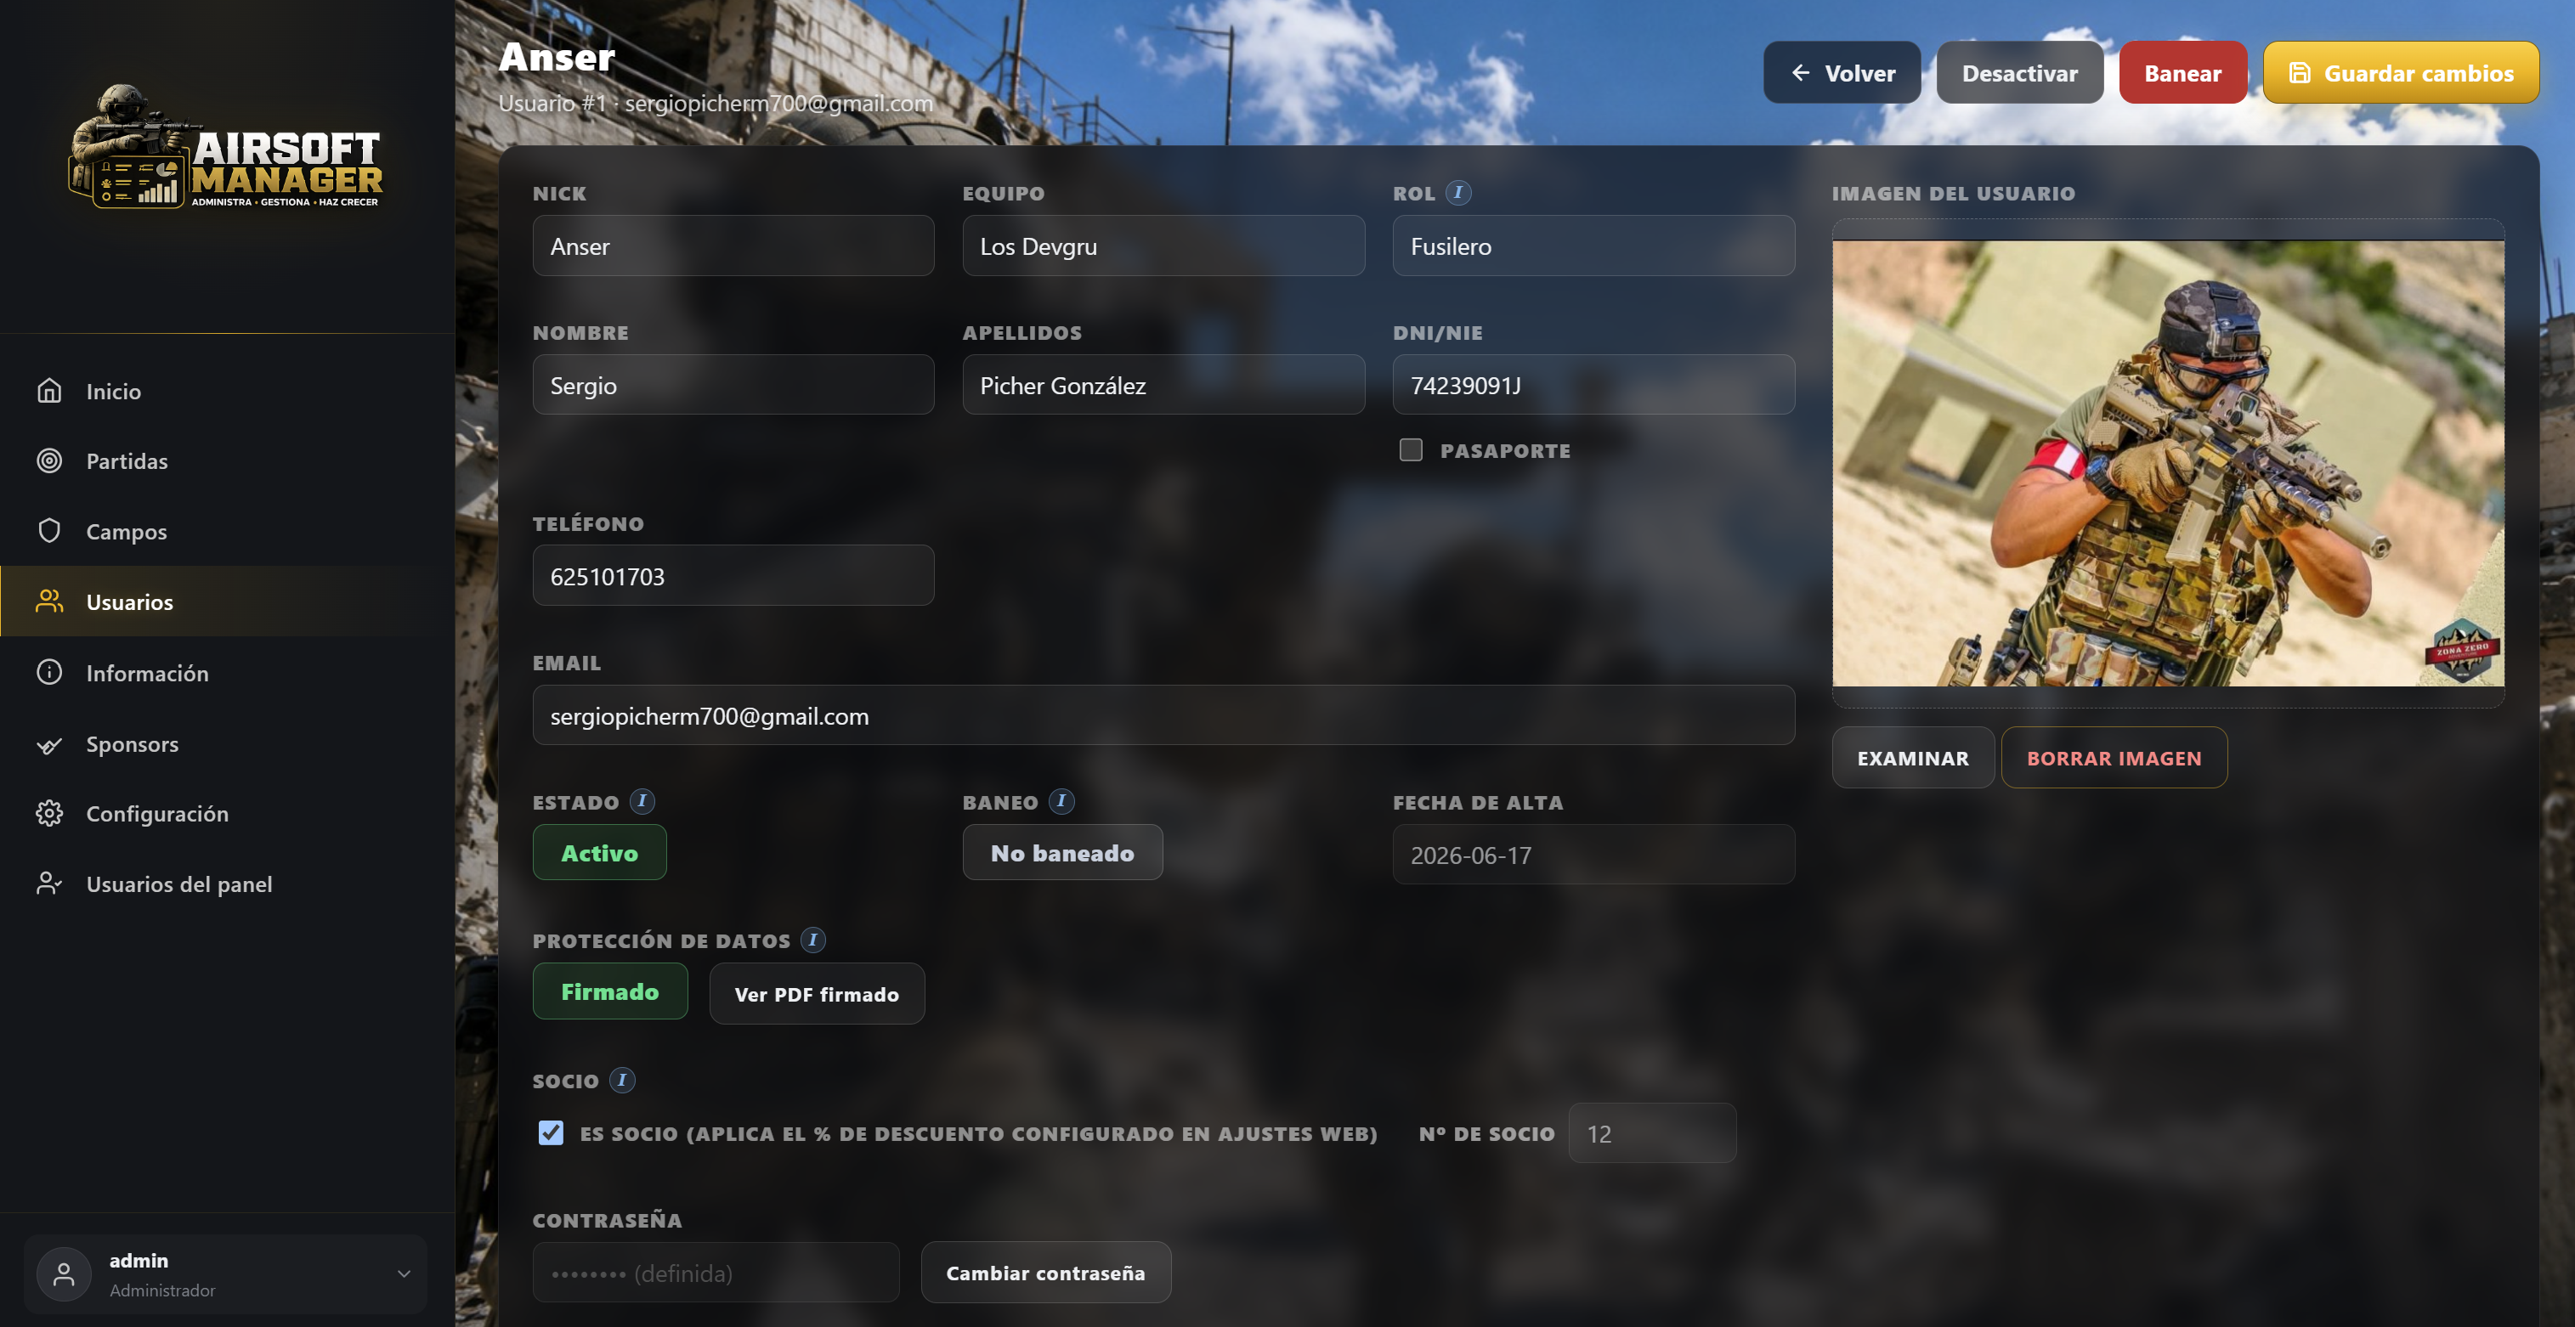Click the Usuarios del panel icon
Screen dimensions: 2575x1327
[49, 884]
